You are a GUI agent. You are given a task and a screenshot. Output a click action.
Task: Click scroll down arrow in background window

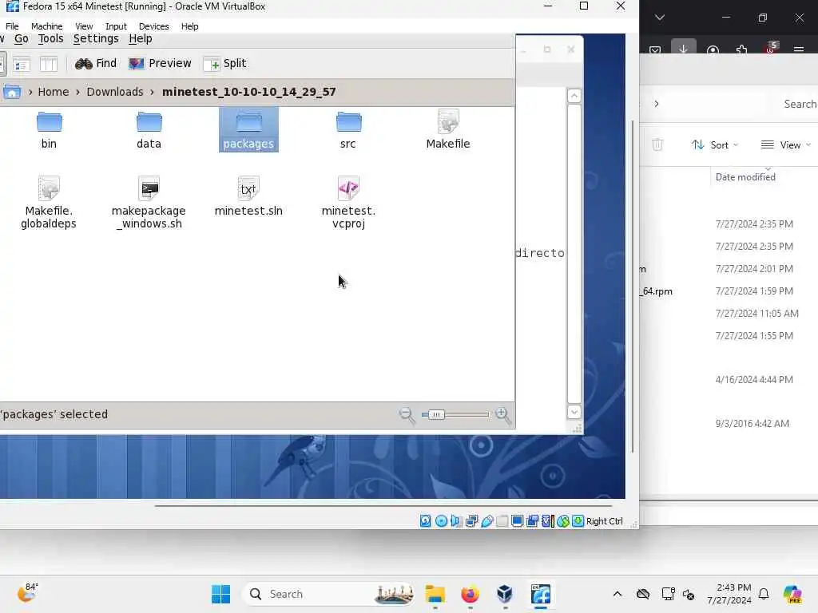point(574,412)
